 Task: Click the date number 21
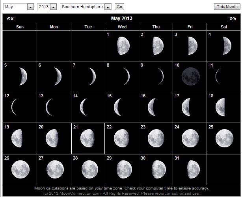click(75, 127)
